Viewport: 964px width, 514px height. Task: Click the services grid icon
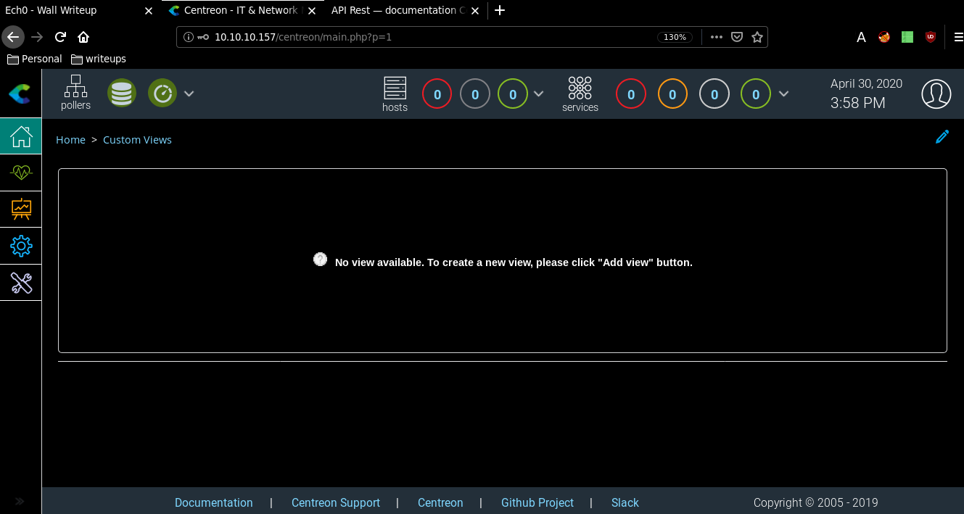580,88
